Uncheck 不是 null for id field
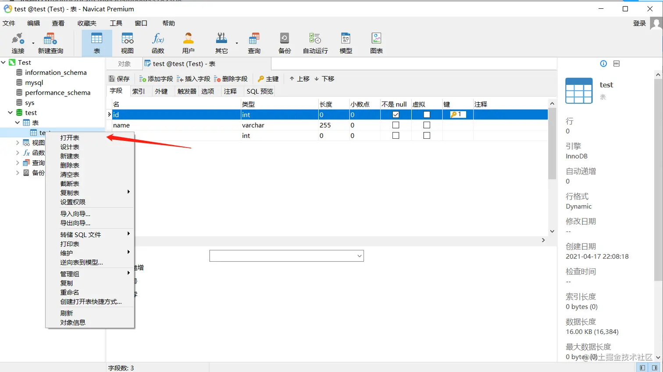The image size is (663, 372). [396, 115]
